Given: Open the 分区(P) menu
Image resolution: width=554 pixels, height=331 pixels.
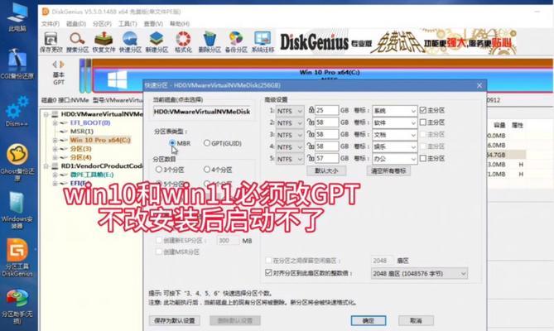Looking at the screenshot, I should (x=102, y=24).
